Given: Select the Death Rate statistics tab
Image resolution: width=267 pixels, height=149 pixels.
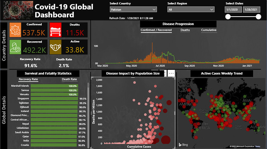Looking at the screenshot, I should [x=69, y=80].
